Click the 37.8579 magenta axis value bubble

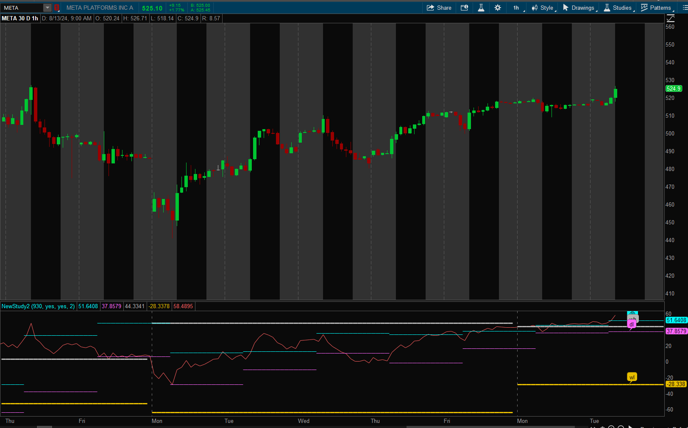point(676,331)
